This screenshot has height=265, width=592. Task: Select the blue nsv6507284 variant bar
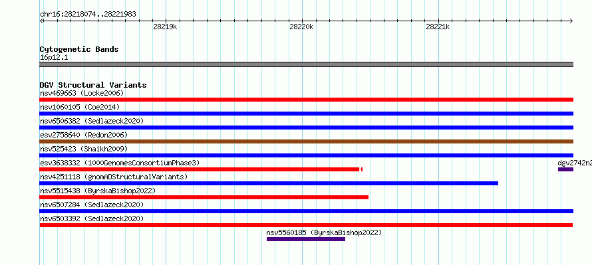tap(306, 211)
